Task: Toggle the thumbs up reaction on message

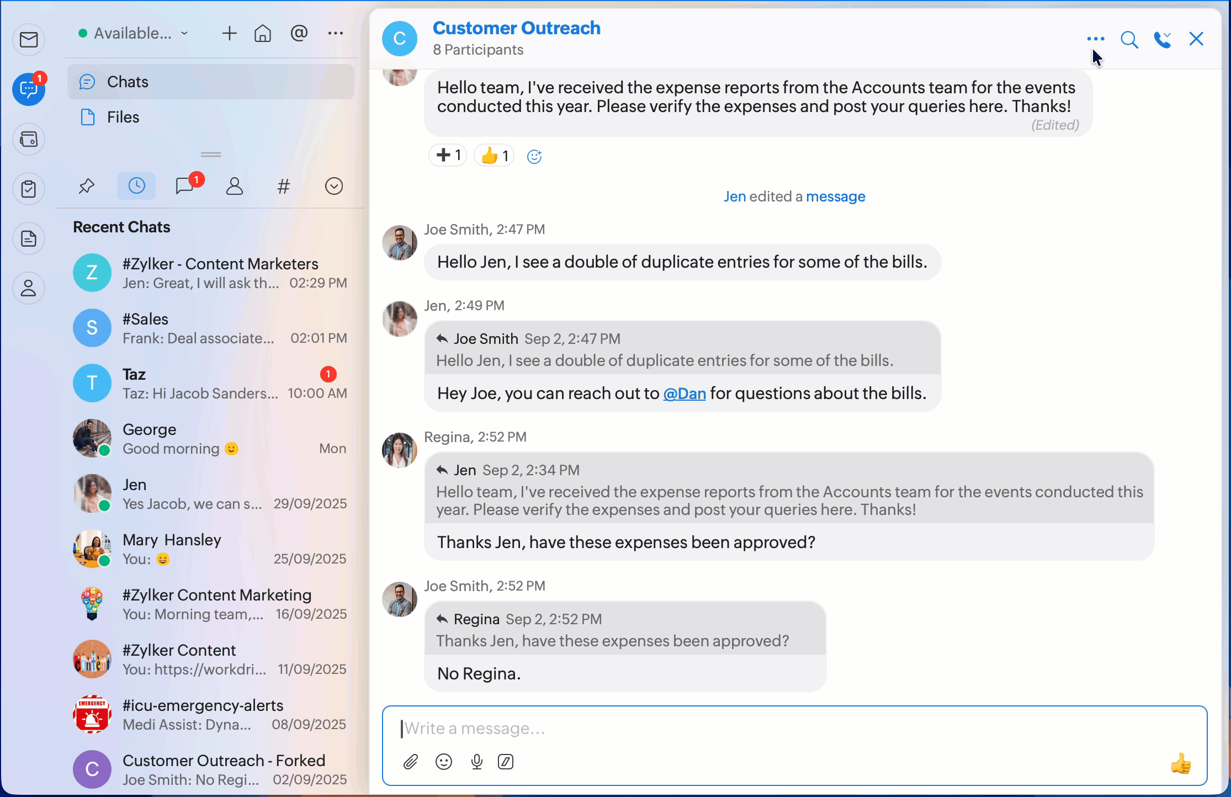Action: (x=494, y=156)
